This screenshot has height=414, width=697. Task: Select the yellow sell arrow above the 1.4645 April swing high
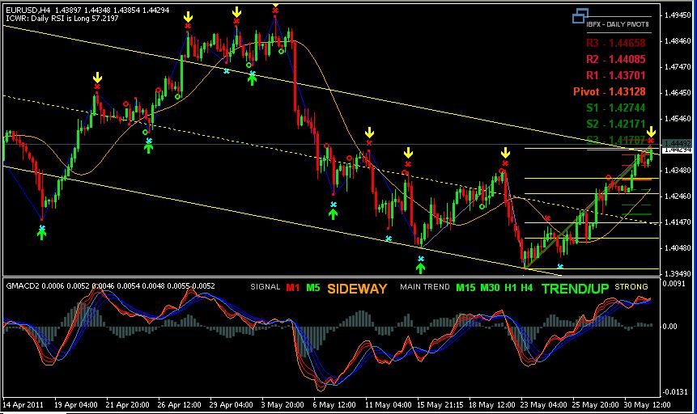(x=97, y=78)
